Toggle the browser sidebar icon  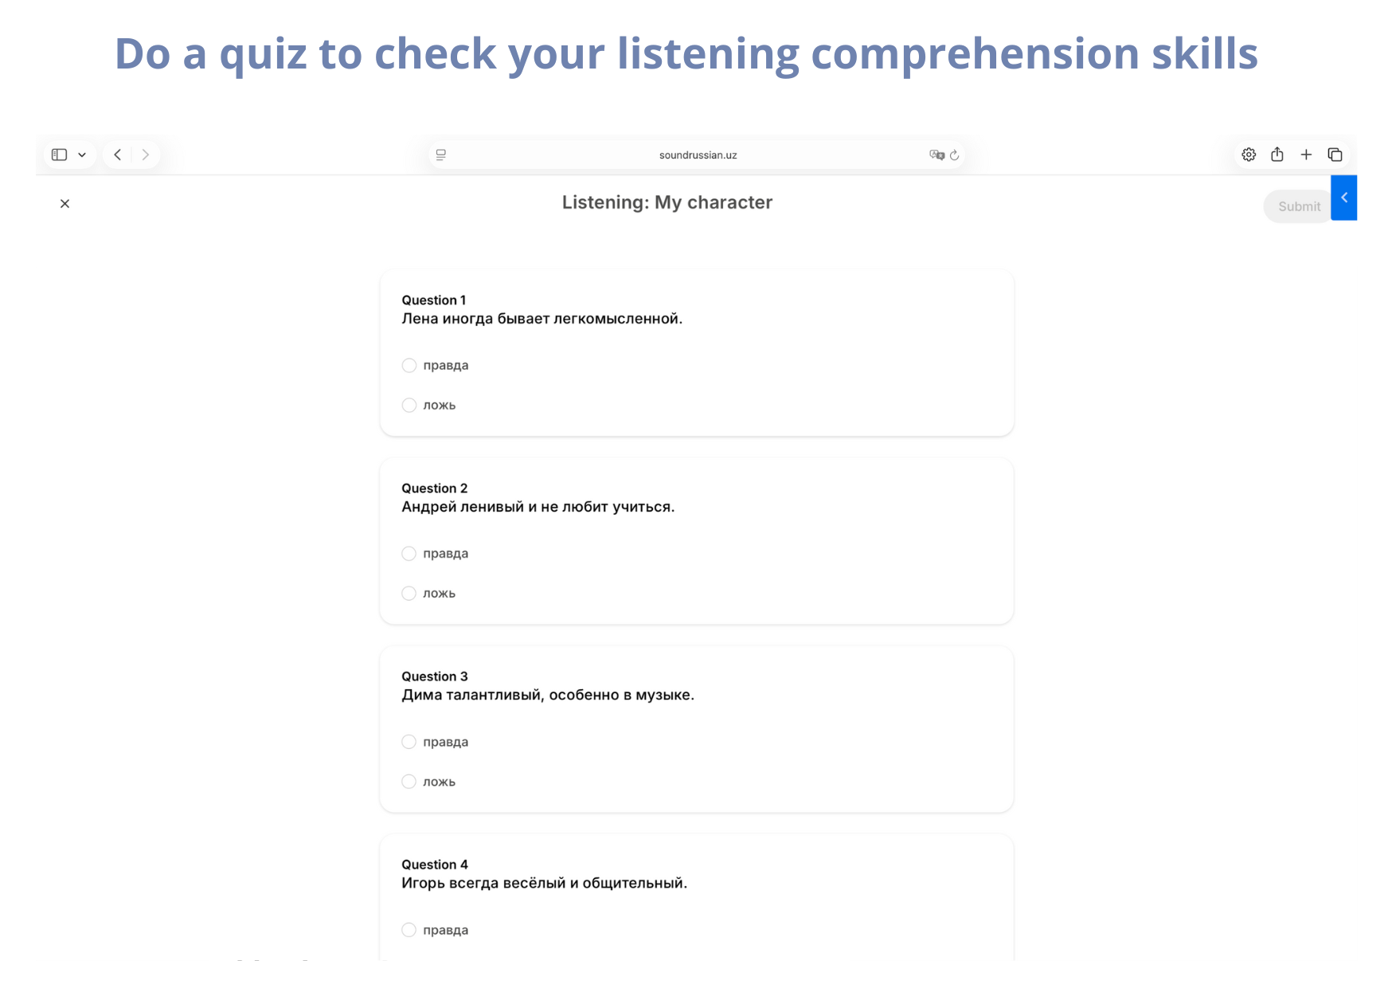(59, 155)
